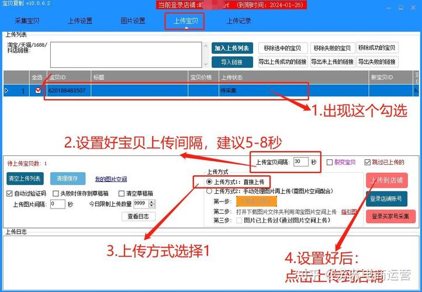Viewport: 422px width, 292px height.
Task: Enable 失败时保存到草稿箱 checkbox
Action: coord(56,193)
